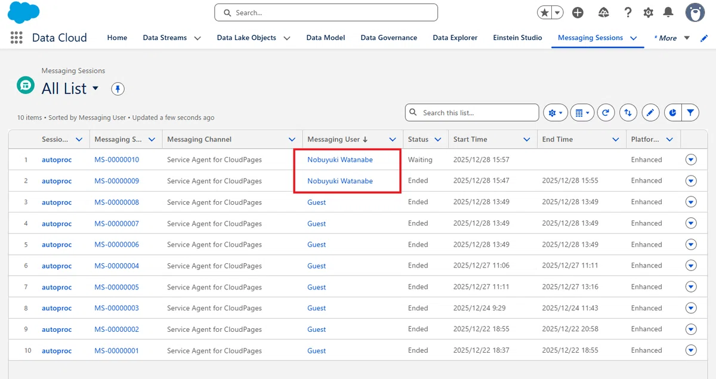Open row actions for MS-00000008
716x379 pixels.
tap(691, 202)
